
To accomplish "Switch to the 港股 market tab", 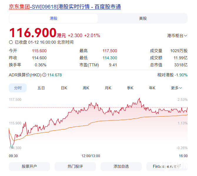I will click(54, 18).
